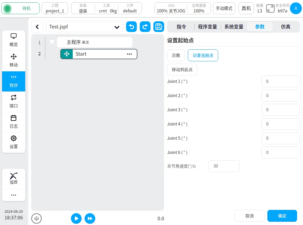Open the Log page in the sidebar

14,122
